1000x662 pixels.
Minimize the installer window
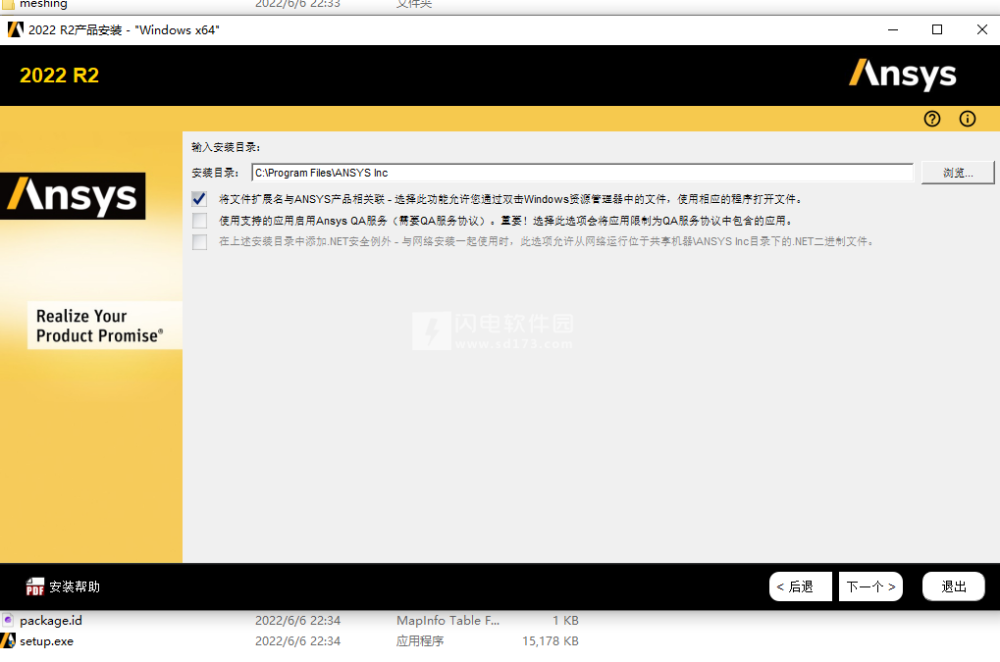pos(892,29)
